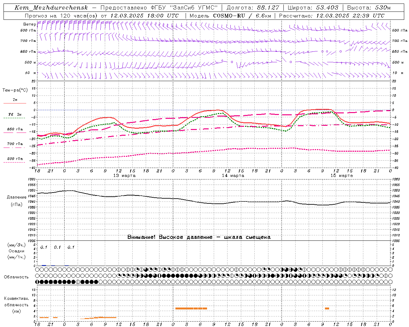This screenshot has width=409, height=327.
Task: Click the solid line sample under '2м'
Action: click(x=15, y=103)
